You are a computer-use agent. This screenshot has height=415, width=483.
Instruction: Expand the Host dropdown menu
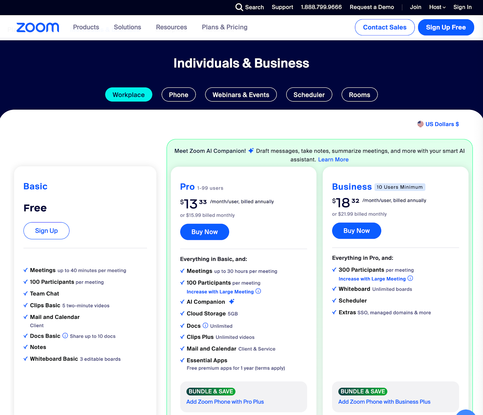pos(437,7)
